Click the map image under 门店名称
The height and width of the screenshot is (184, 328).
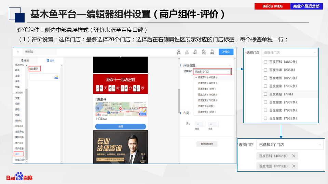click(121, 109)
